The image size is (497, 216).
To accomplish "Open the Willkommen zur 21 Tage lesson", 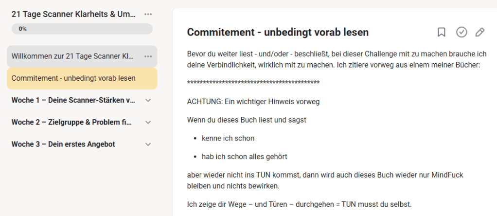I will click(x=72, y=56).
